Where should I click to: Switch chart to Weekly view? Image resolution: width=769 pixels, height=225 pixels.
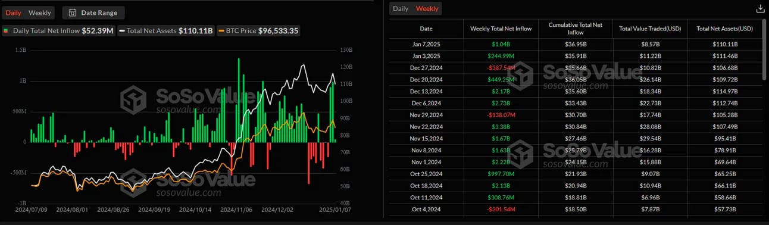click(x=40, y=12)
